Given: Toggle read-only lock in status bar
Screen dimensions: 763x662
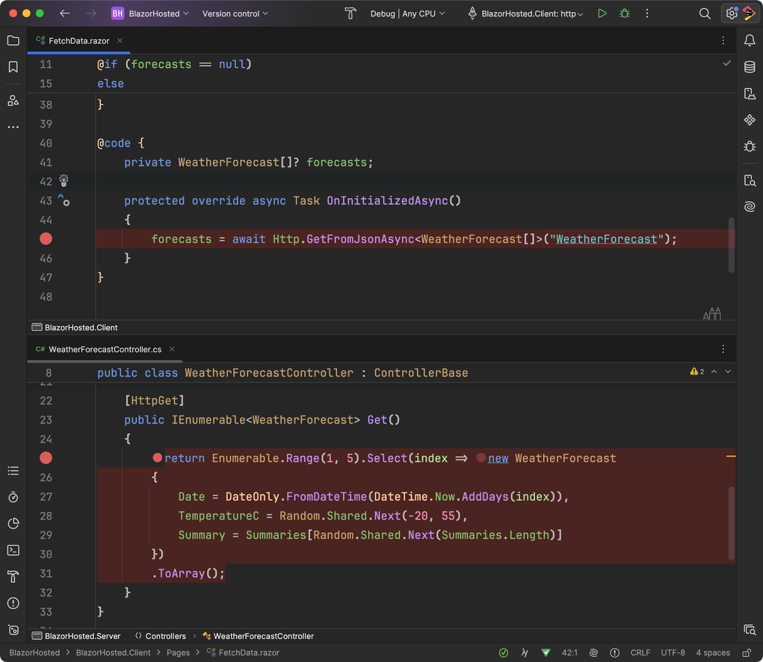Looking at the screenshot, I should point(747,652).
